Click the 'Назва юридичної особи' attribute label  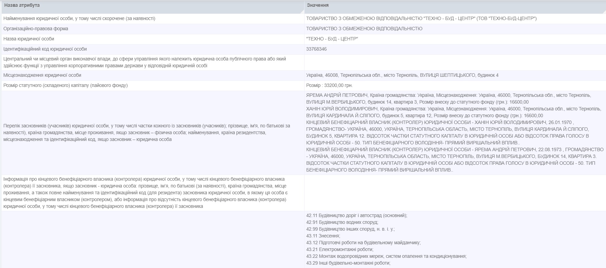[x=29, y=39]
